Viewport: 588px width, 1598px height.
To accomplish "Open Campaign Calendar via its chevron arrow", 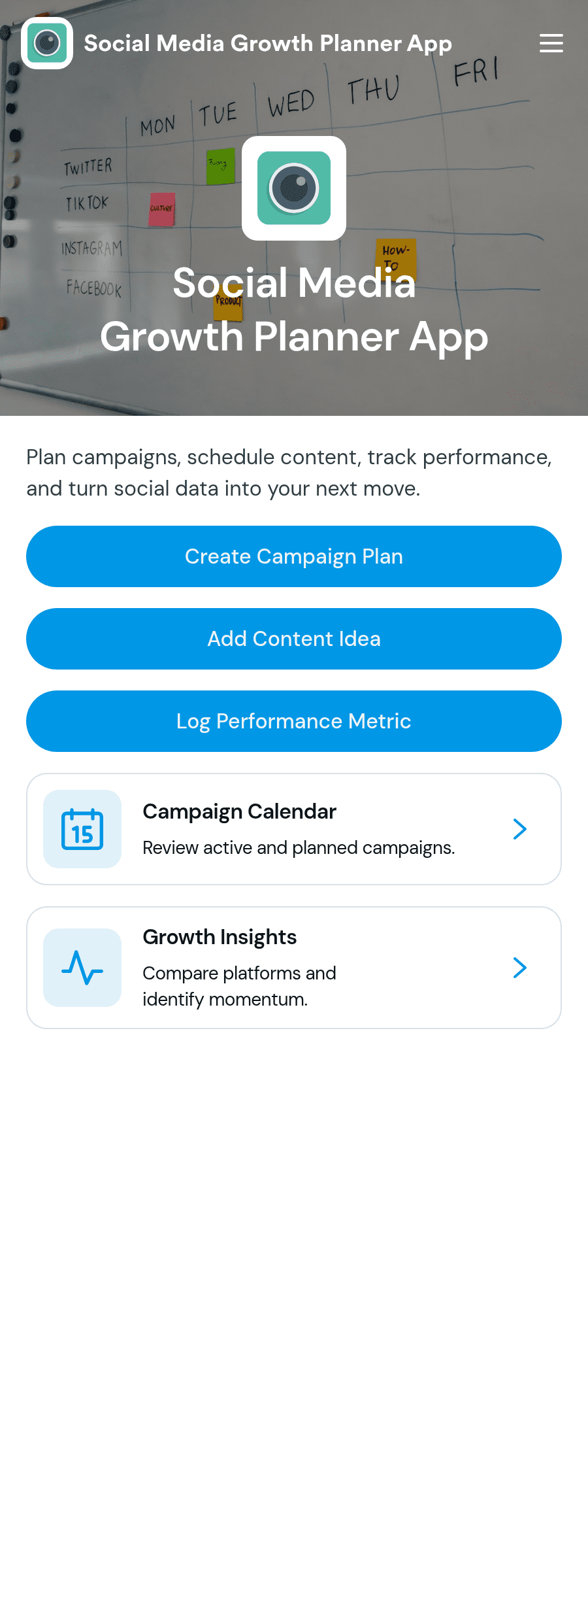I will coord(520,829).
